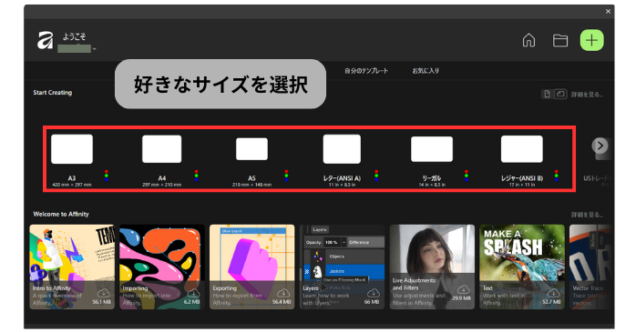636x332 pixels.
Task: Select the レジャー(ANSI B) page preset
Action: click(x=522, y=149)
